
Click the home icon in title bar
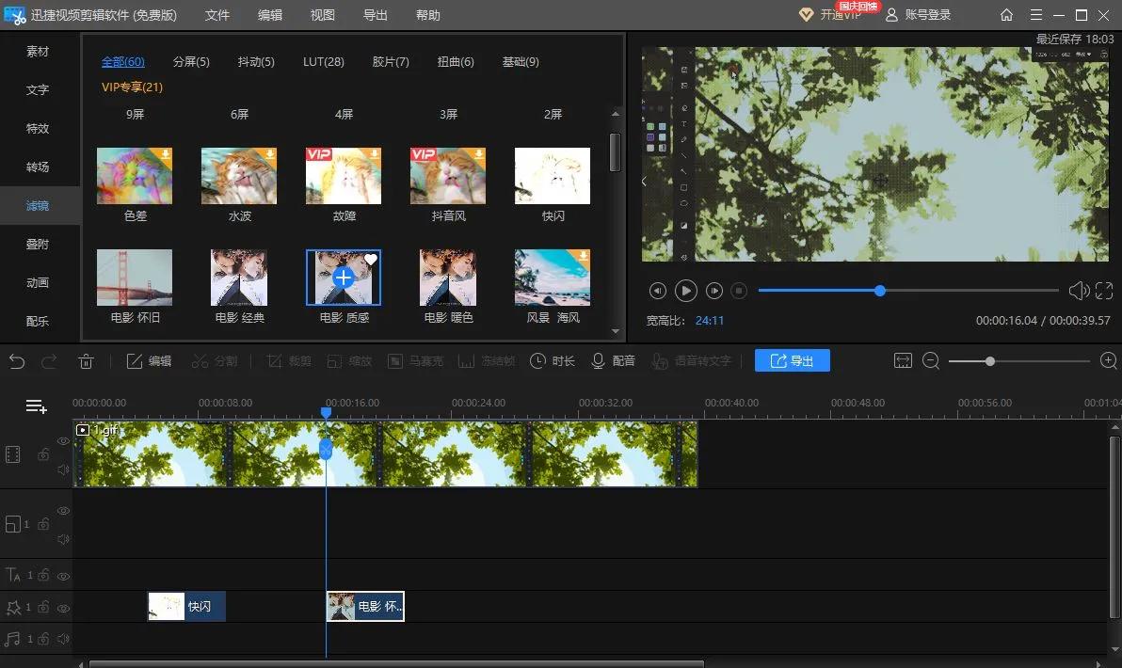tap(1007, 15)
